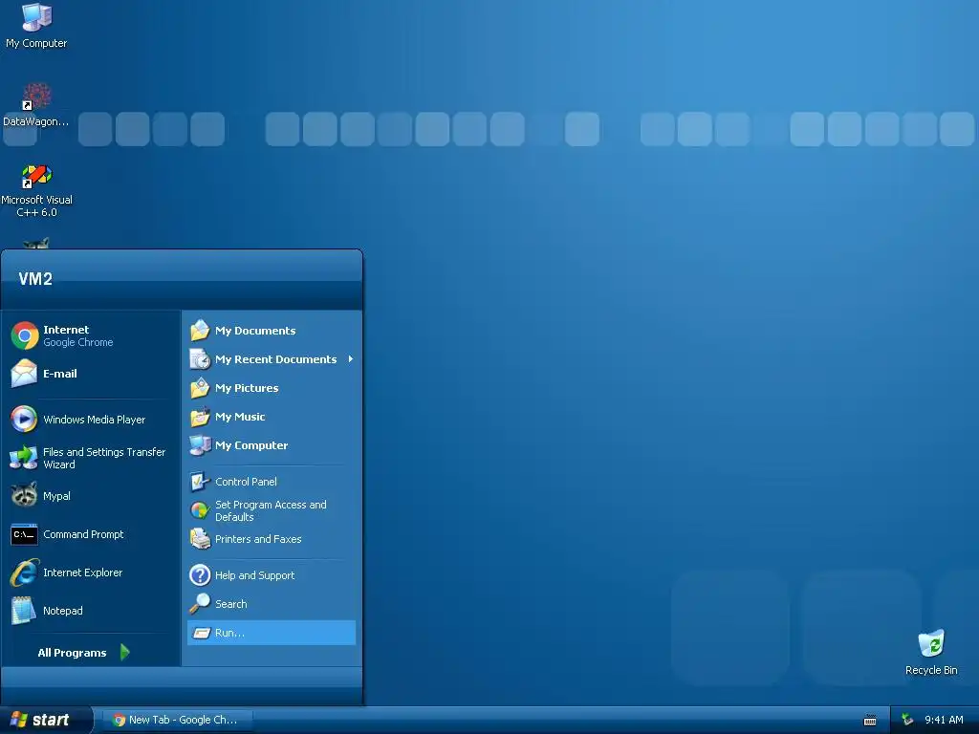Open the My Pictures folder icon

[200, 388]
